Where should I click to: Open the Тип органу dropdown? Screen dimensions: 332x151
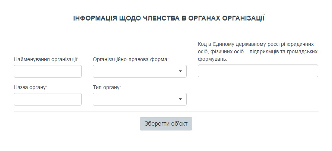[139, 99]
